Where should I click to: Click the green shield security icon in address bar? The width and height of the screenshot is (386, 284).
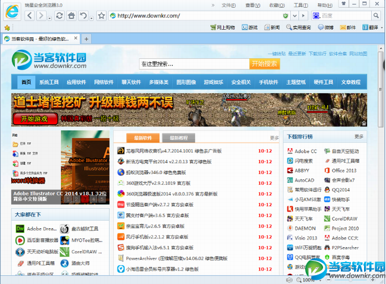(x=286, y=16)
